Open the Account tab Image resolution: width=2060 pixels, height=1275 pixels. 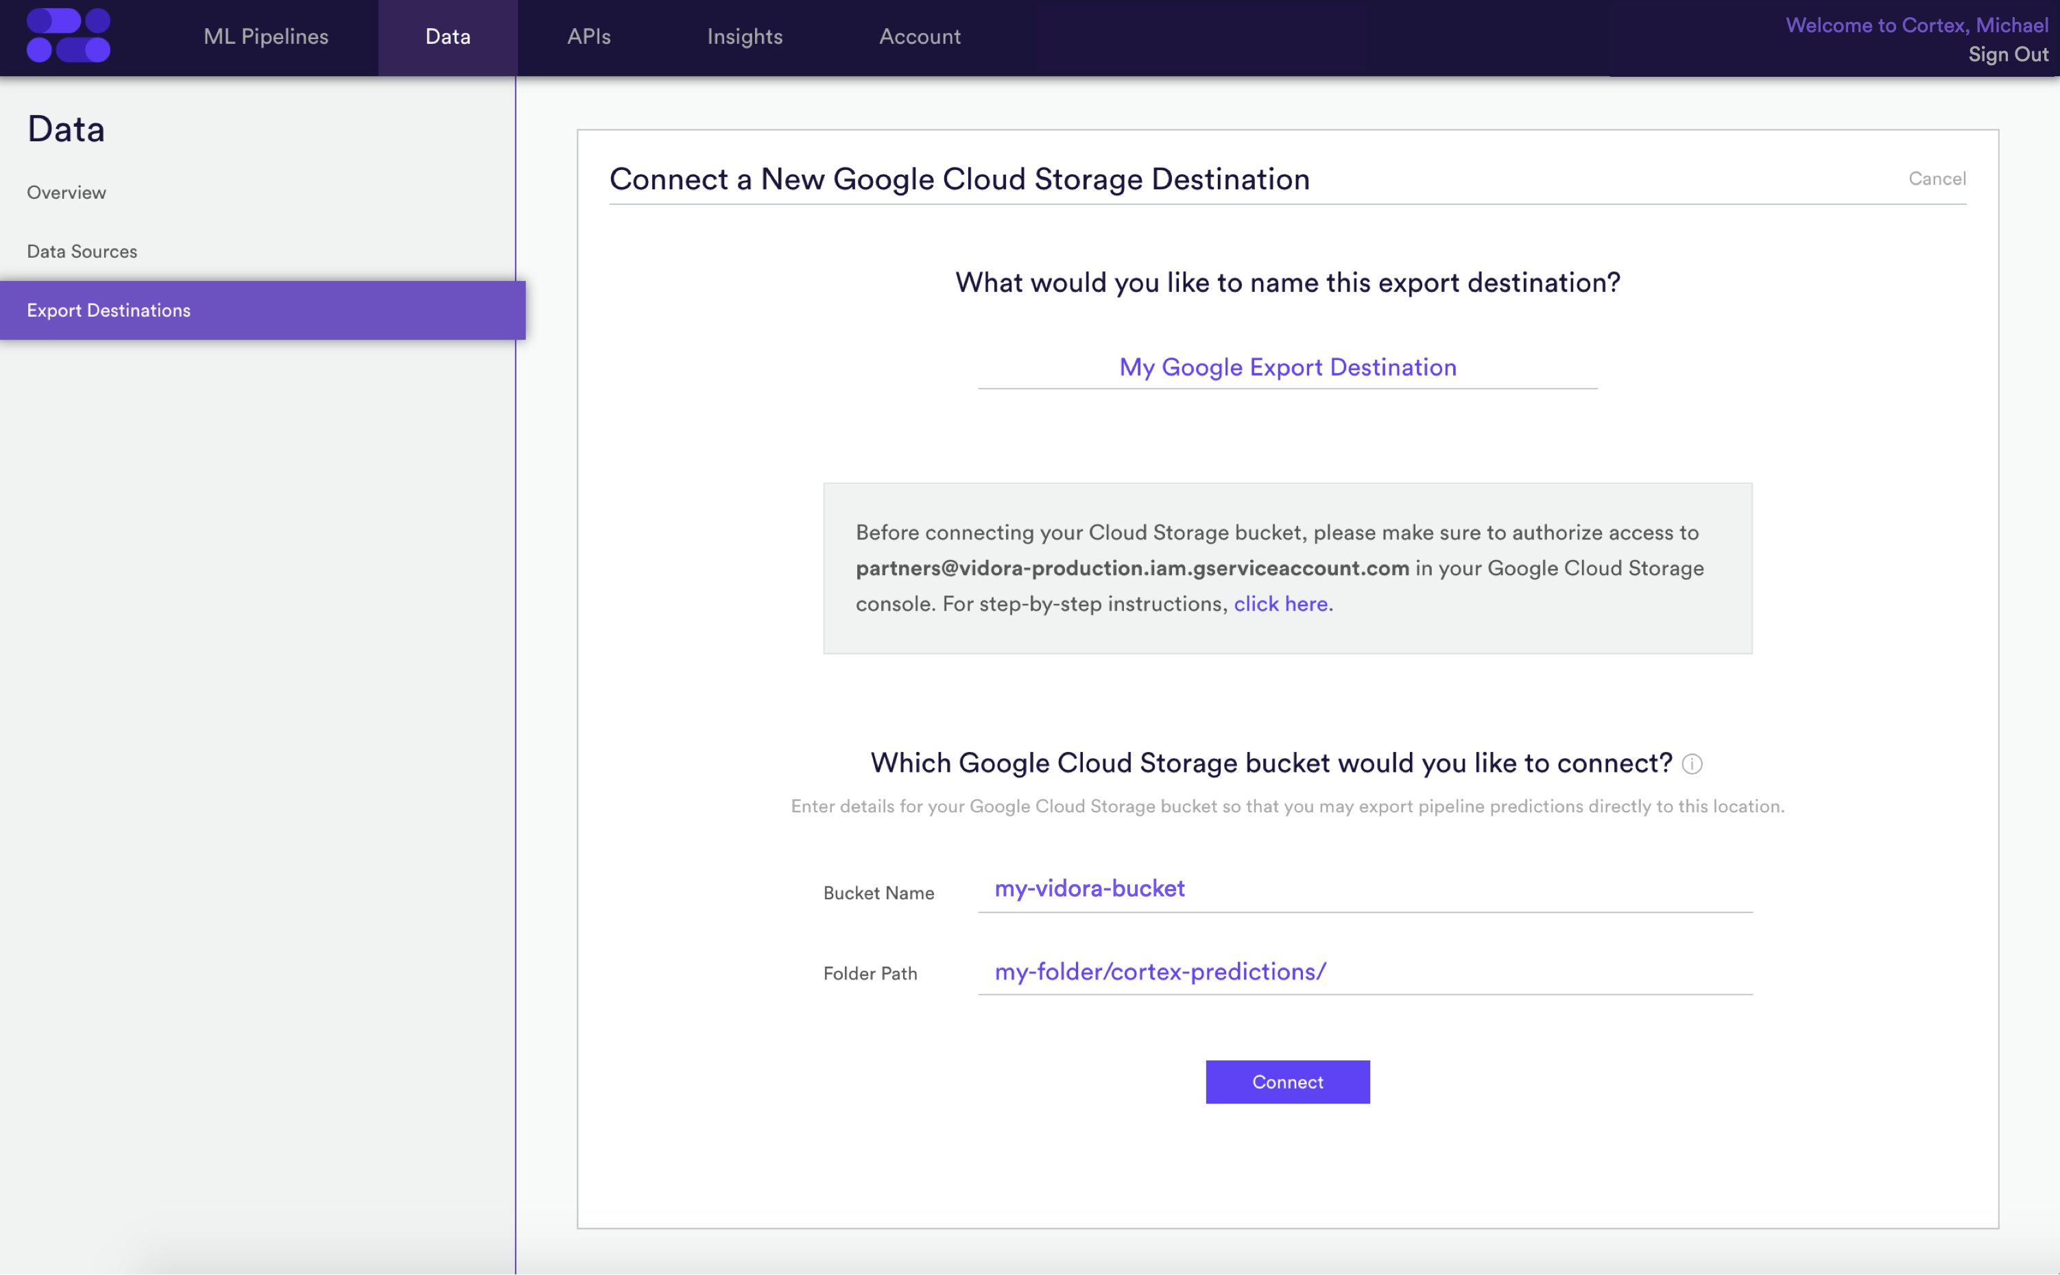(x=919, y=36)
